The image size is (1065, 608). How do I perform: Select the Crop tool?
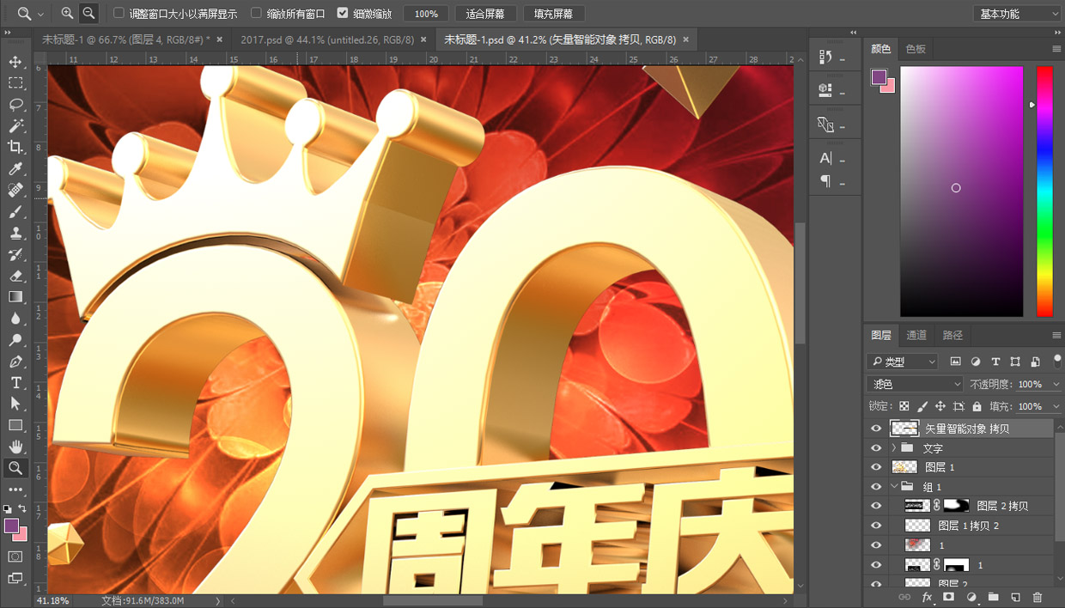pyautogui.click(x=15, y=148)
